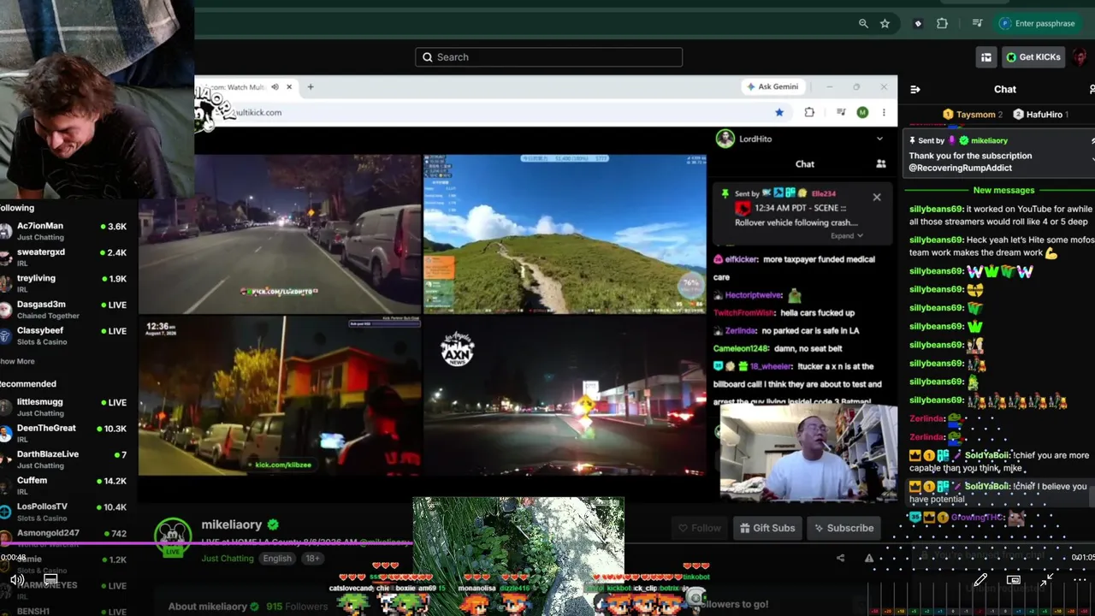Dismiss the pinned Elle234 message
This screenshot has height=616, width=1095.
877,198
